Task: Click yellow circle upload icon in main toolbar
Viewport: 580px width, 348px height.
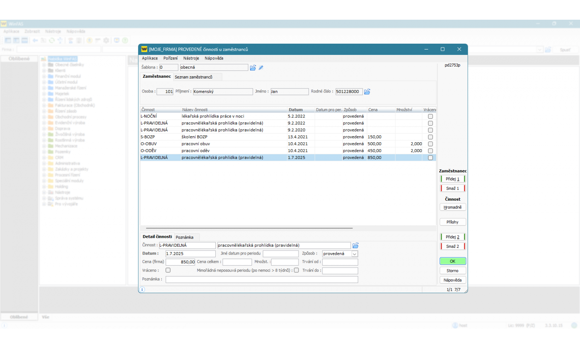Action: pos(89,40)
